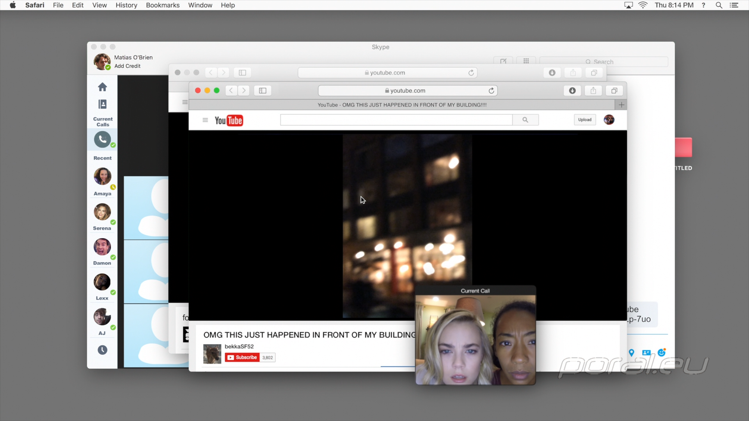Screen dimensions: 749x421
Task: Open the Help menu in menu bar
Action: [228, 5]
